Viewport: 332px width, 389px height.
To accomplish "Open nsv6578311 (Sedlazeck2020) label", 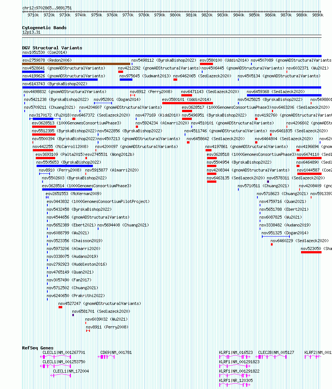I will tap(296, 178).
